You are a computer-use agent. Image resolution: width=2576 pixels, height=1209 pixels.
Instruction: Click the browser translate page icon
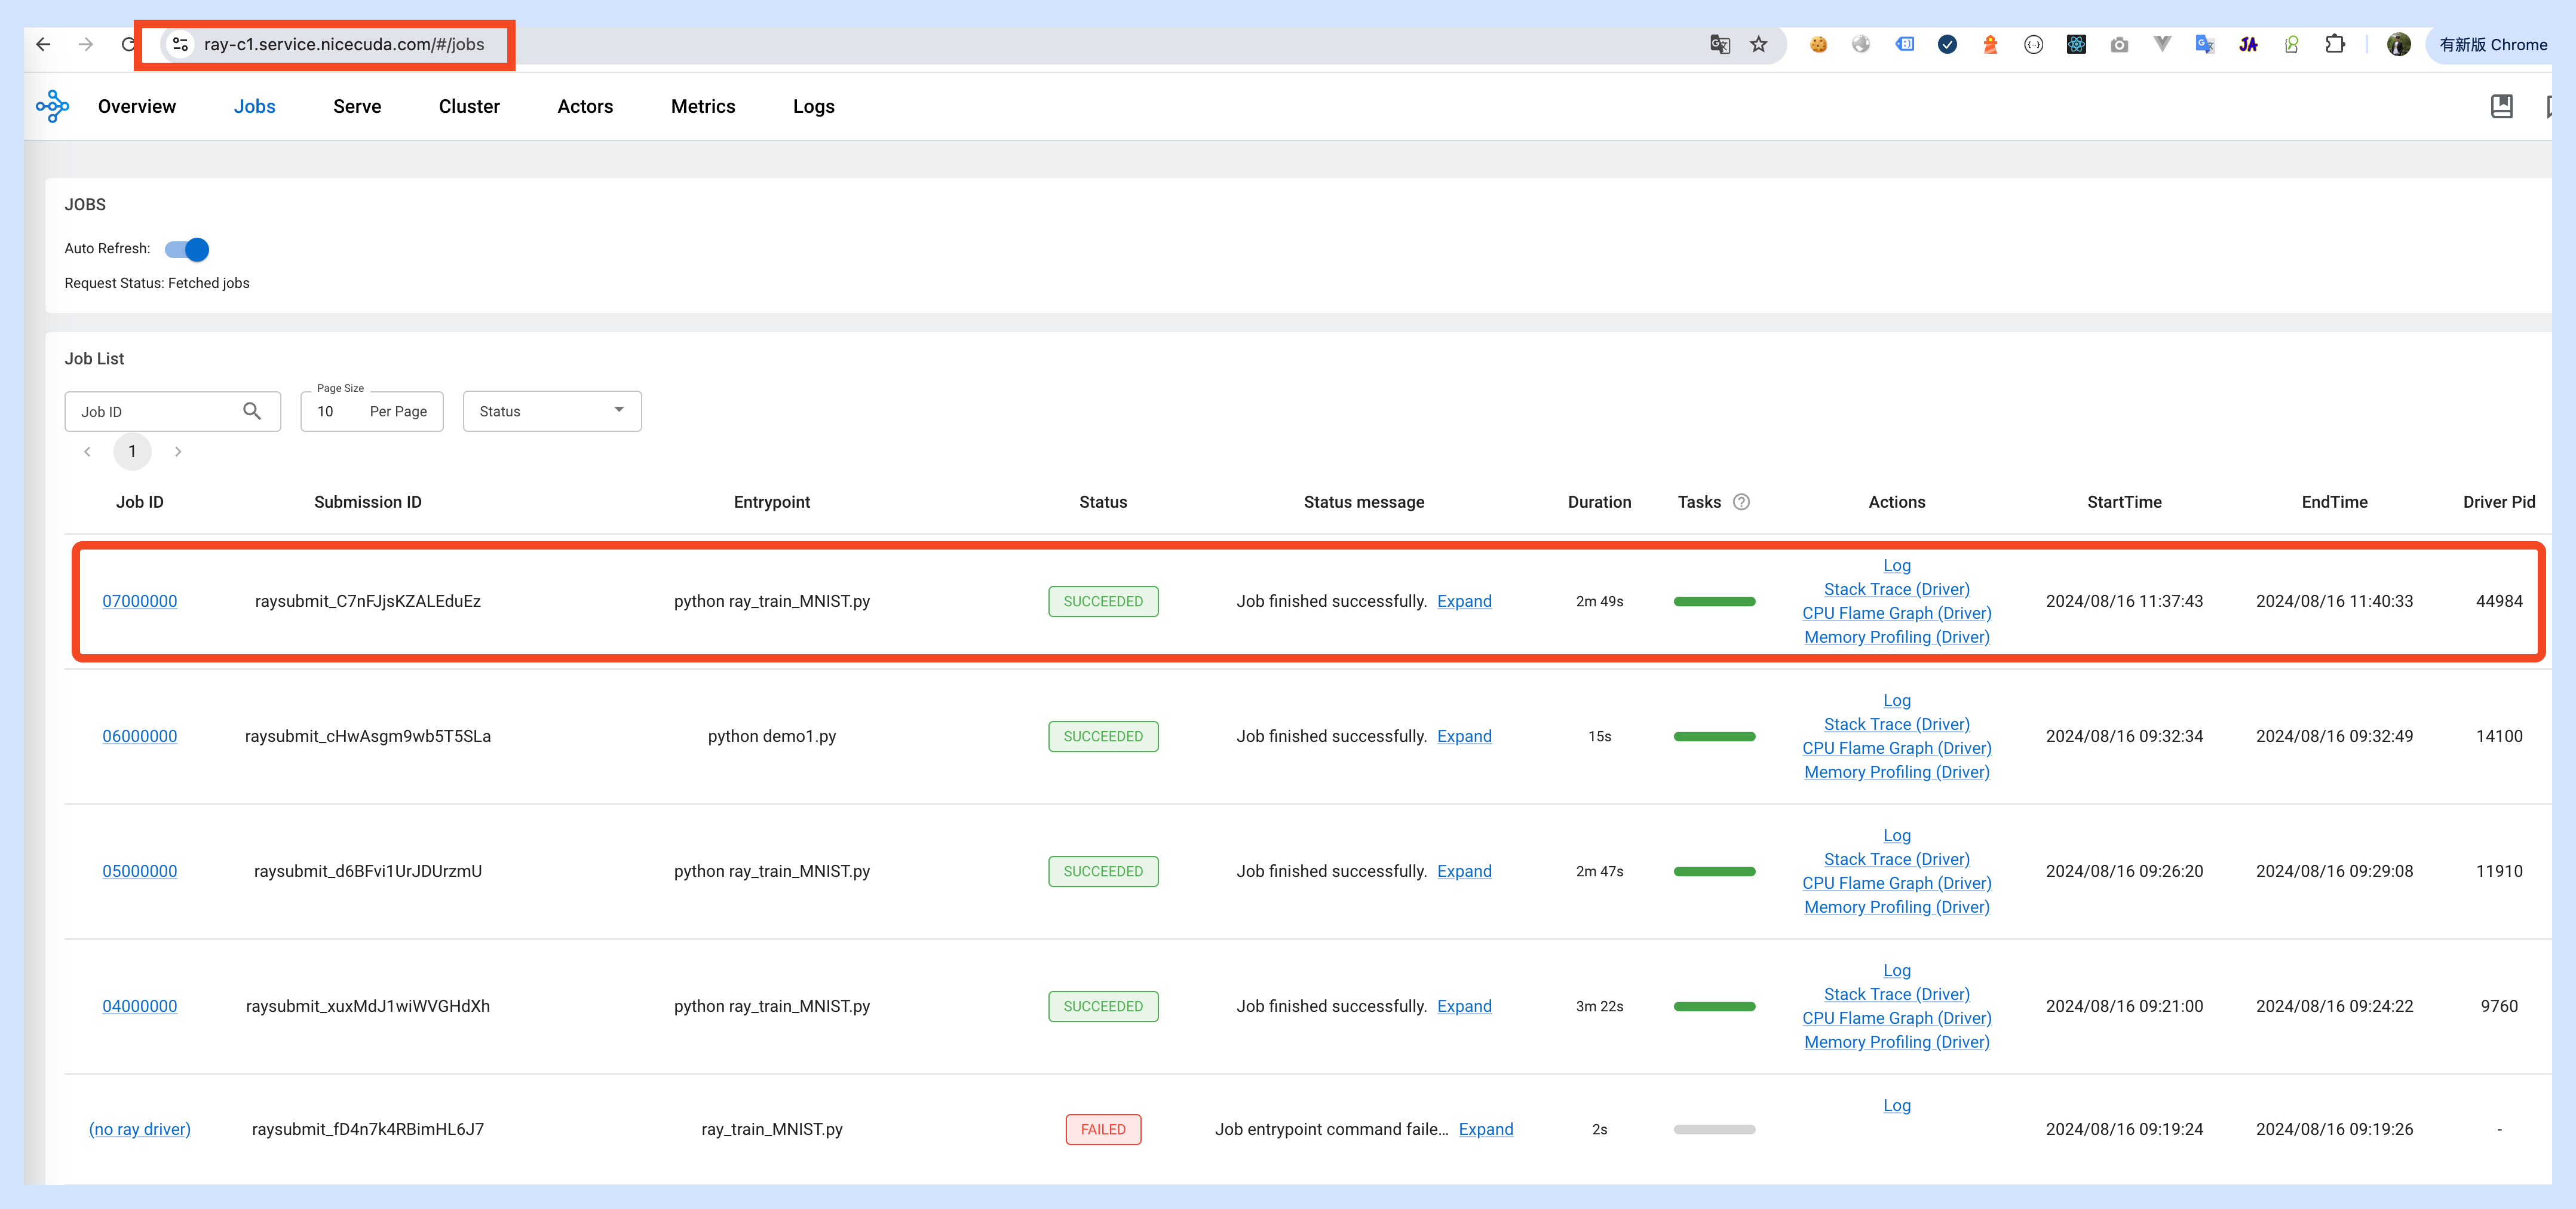pyautogui.click(x=1720, y=44)
